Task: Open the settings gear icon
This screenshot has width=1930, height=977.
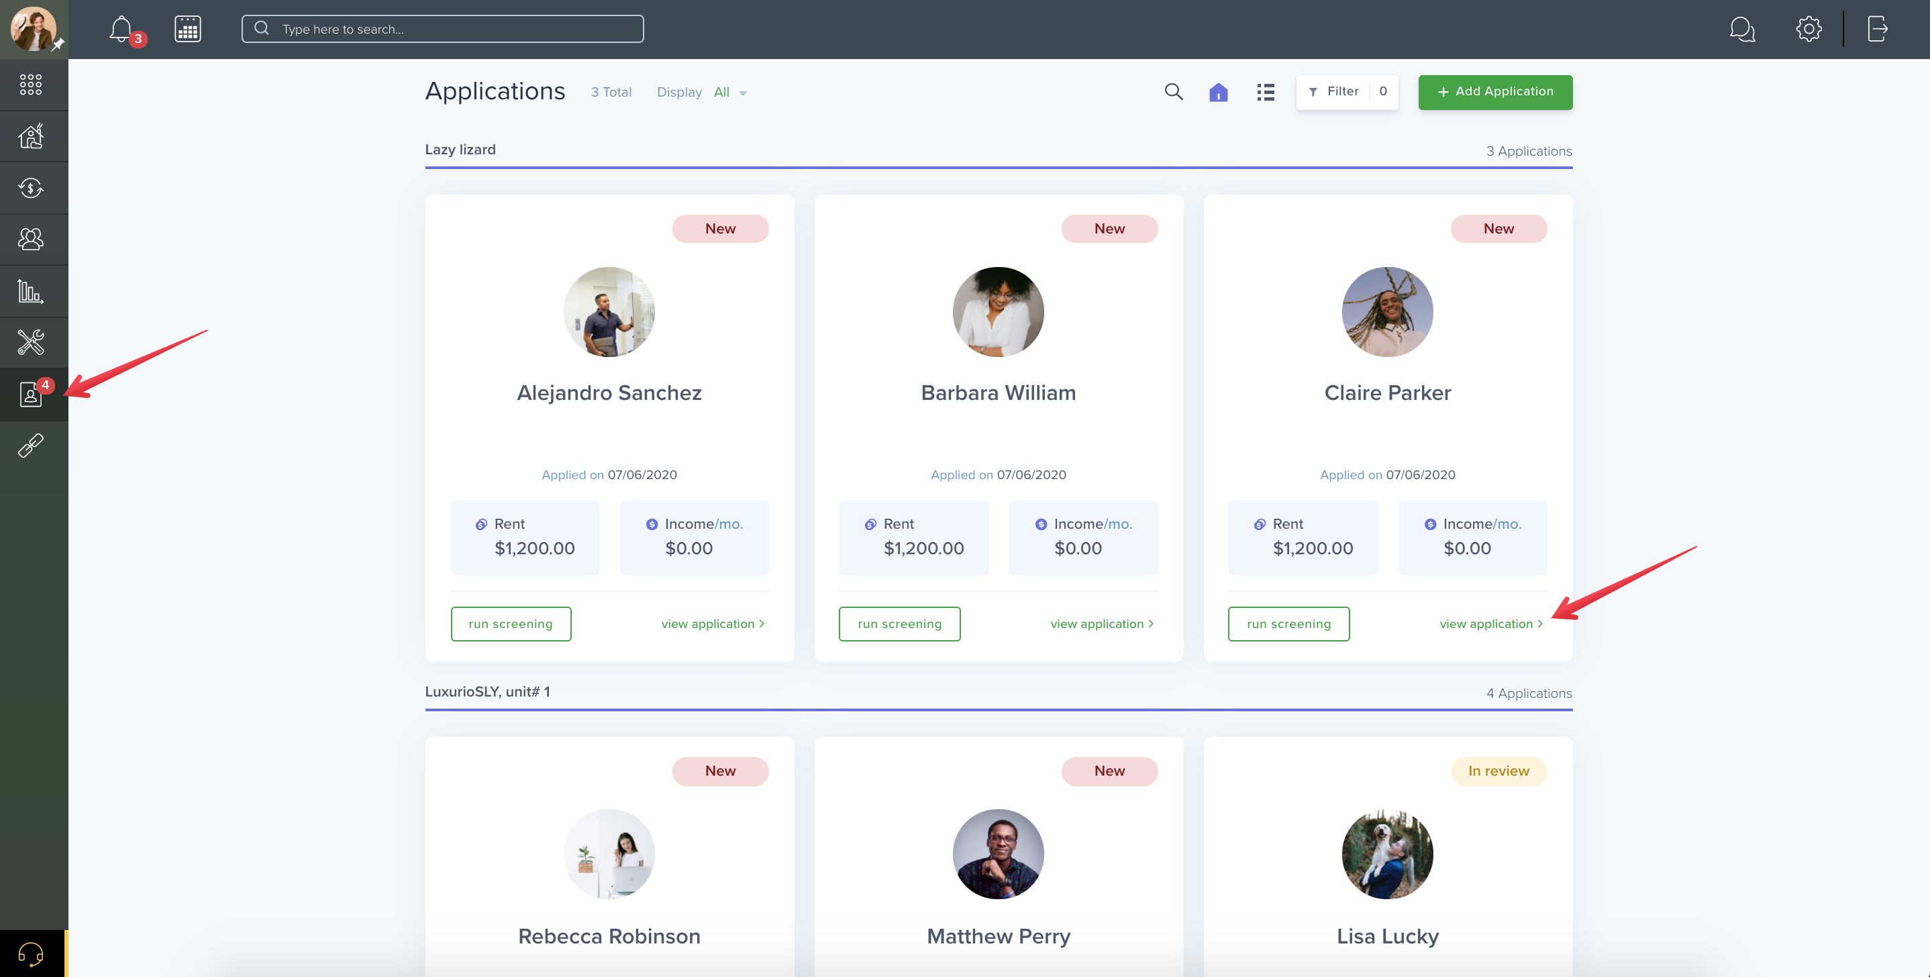Action: pyautogui.click(x=1809, y=30)
